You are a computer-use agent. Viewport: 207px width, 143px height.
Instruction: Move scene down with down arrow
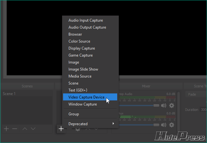point(33,129)
